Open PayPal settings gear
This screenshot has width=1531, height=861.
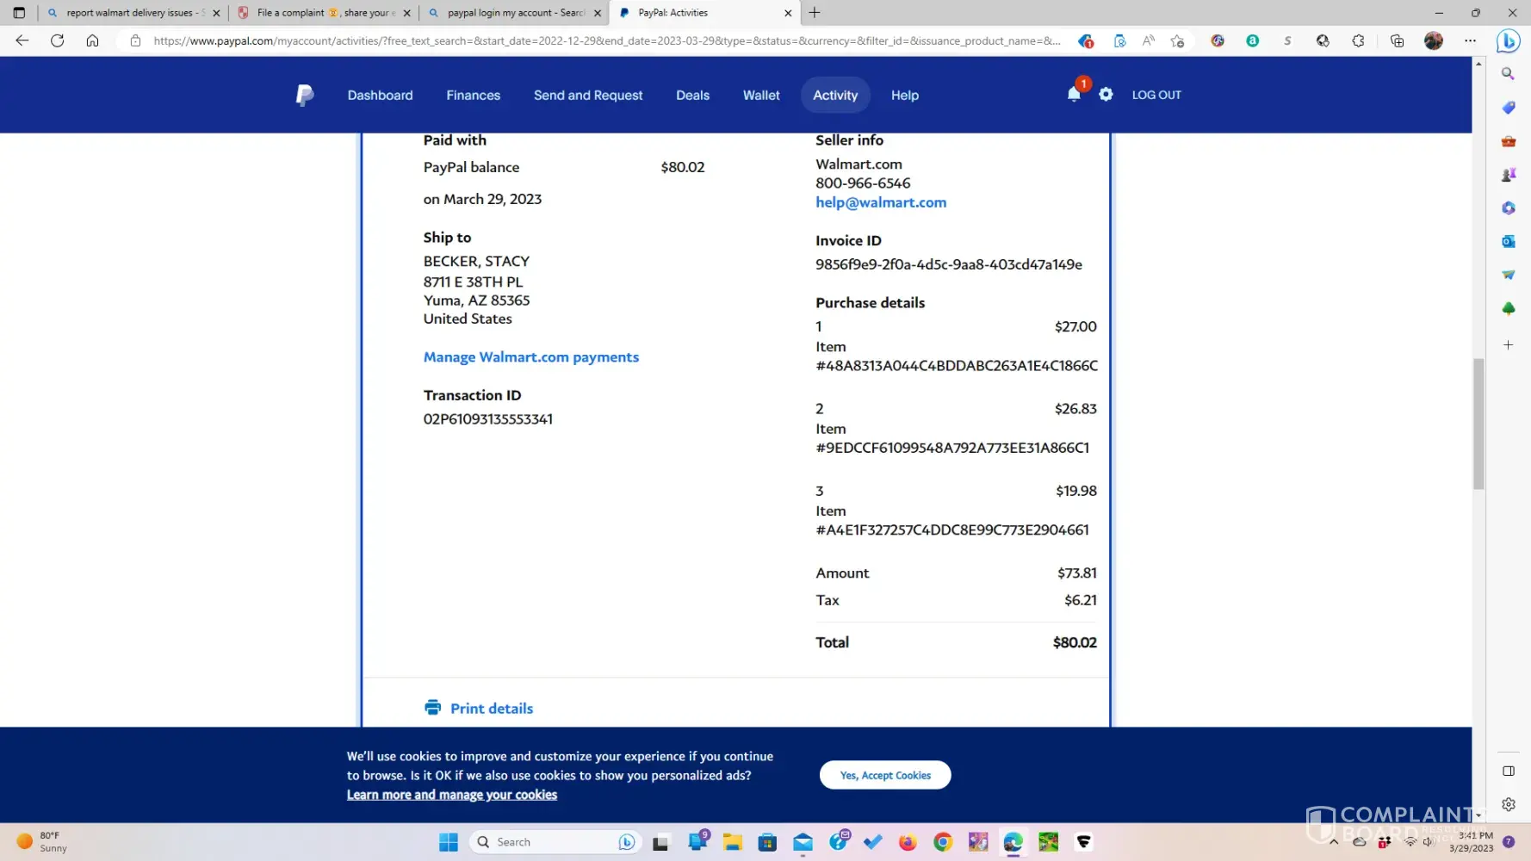(x=1106, y=95)
